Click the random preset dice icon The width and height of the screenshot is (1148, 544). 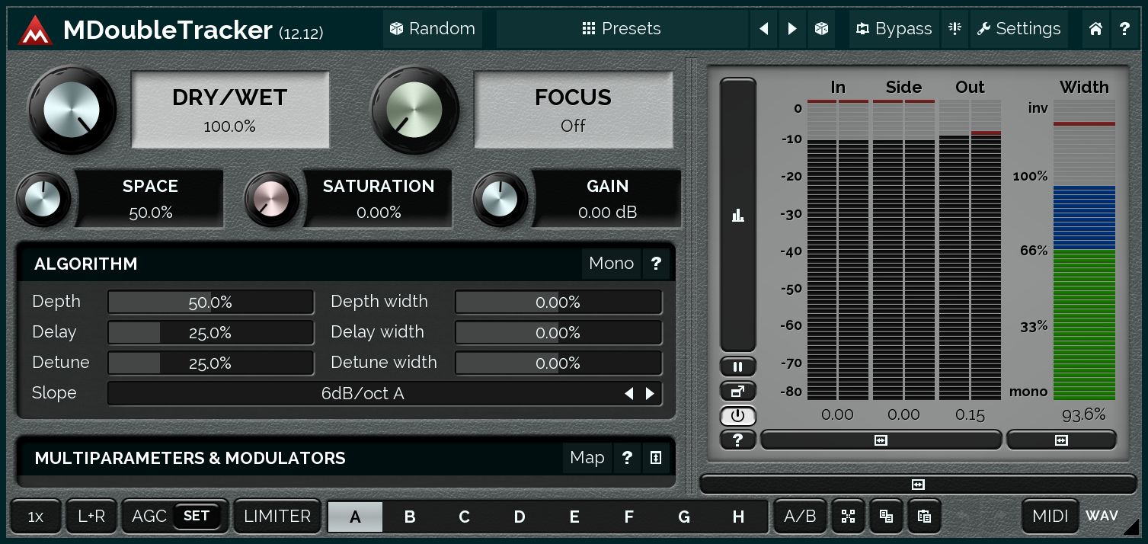(821, 29)
